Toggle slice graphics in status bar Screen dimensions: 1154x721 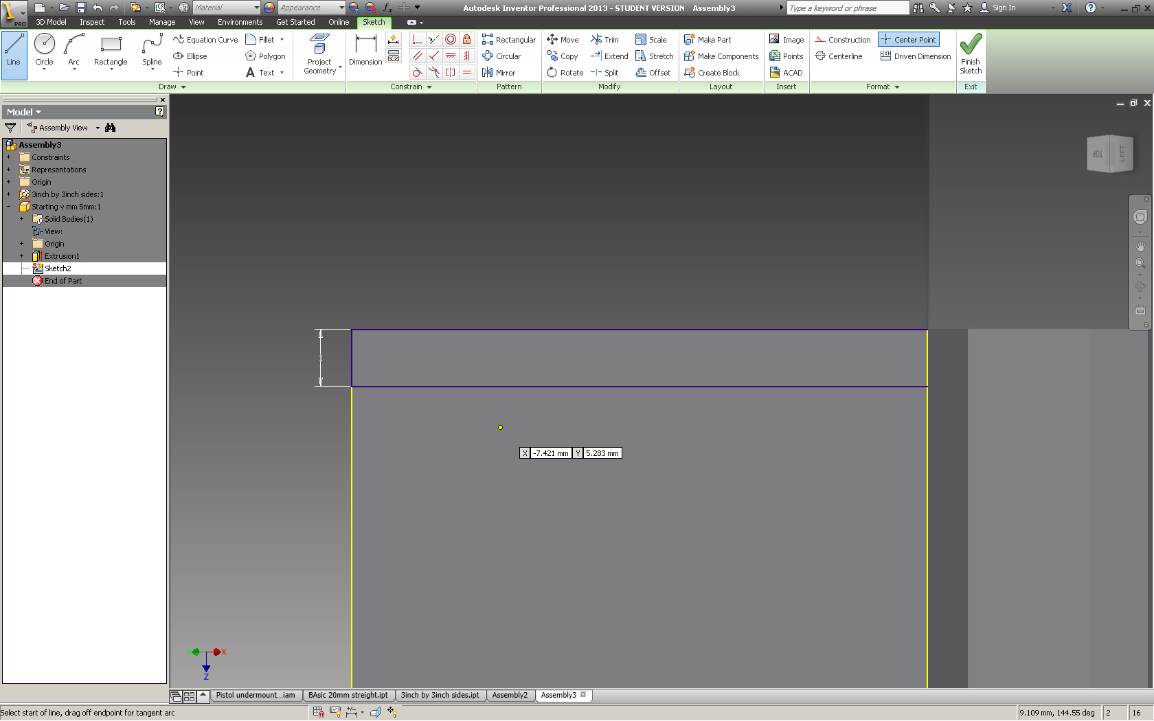(376, 712)
